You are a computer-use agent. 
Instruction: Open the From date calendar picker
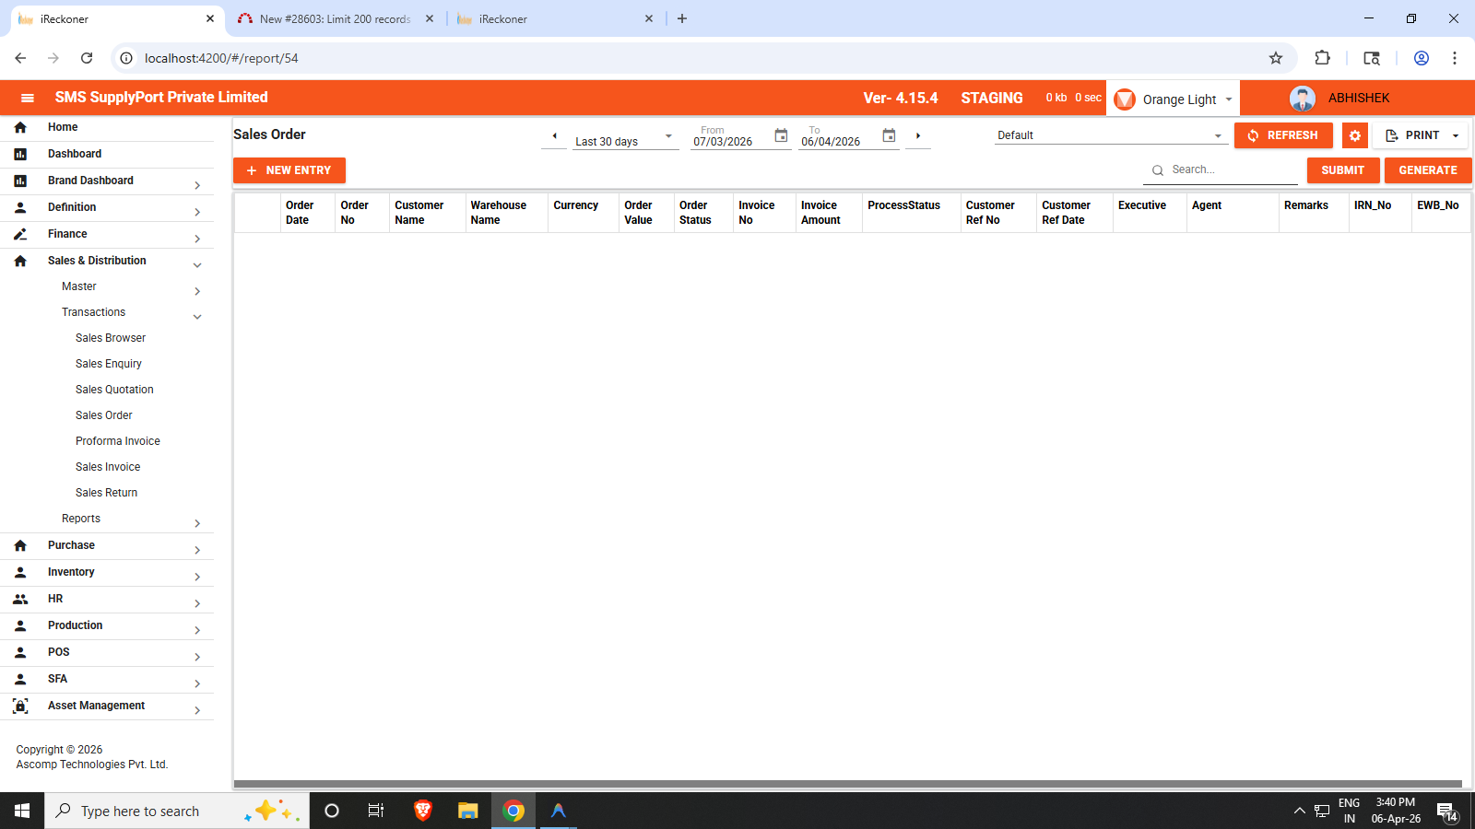(x=781, y=136)
